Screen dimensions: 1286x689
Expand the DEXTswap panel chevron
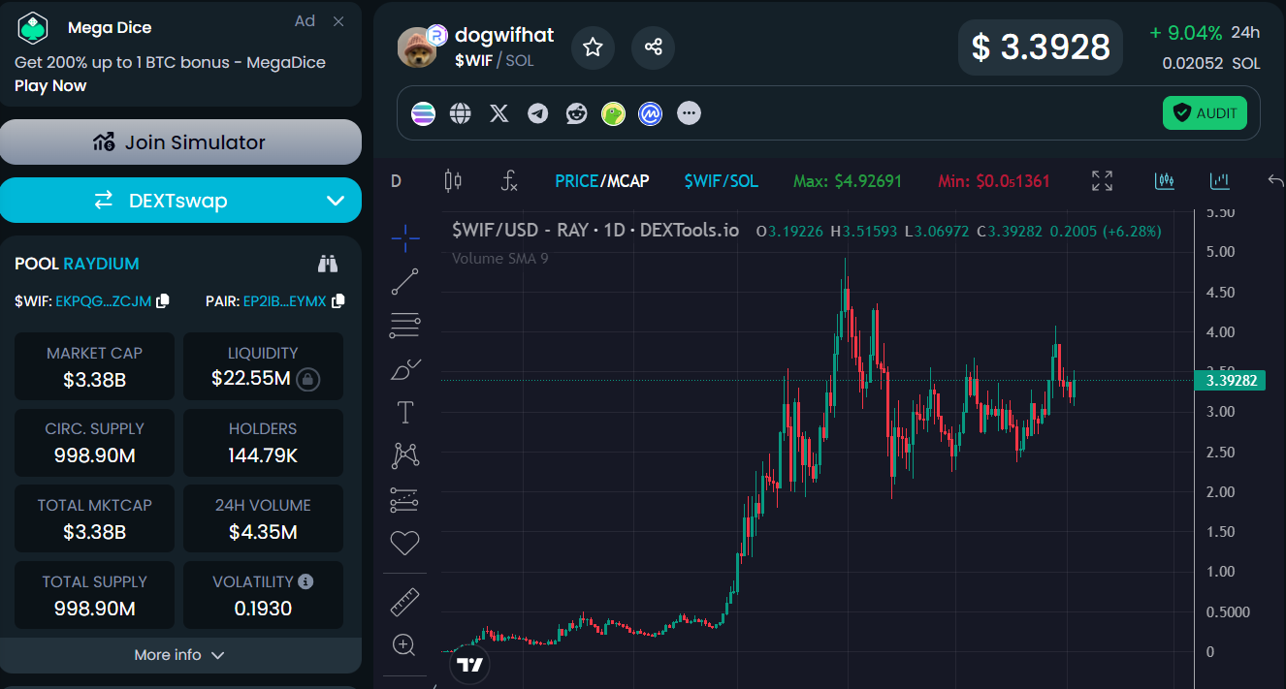click(336, 201)
